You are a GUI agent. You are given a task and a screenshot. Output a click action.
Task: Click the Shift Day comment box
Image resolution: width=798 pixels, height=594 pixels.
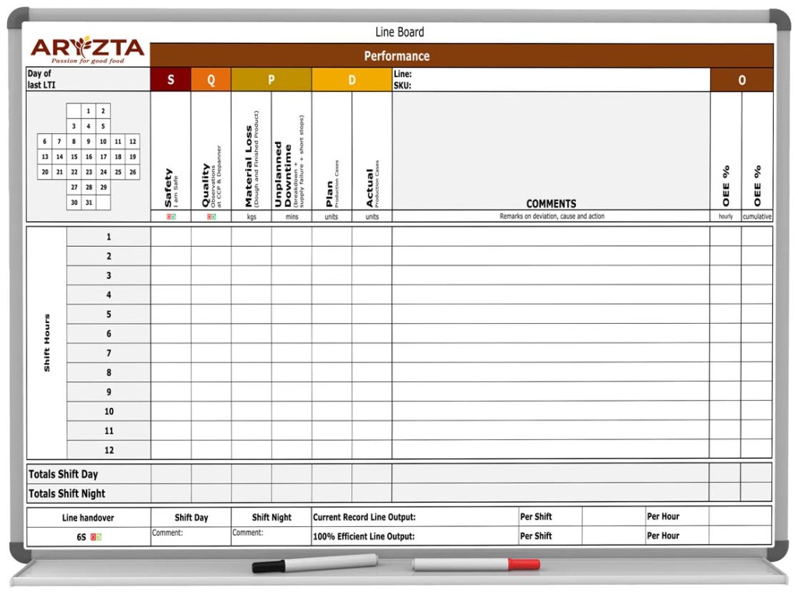(191, 537)
